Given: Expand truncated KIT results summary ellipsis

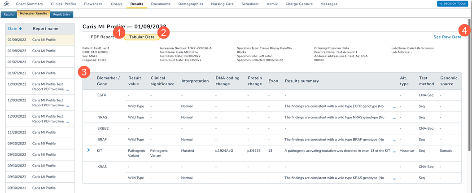Looking at the screenshot, I should [394, 151].
